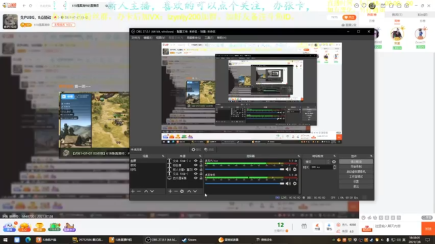Click the audio mixer vertical scrollbar
Screen dimensions: 435x244
click(x=299, y=176)
